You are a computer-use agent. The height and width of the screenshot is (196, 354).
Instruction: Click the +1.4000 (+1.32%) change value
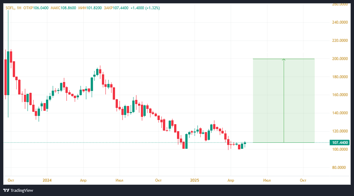pos(147,8)
